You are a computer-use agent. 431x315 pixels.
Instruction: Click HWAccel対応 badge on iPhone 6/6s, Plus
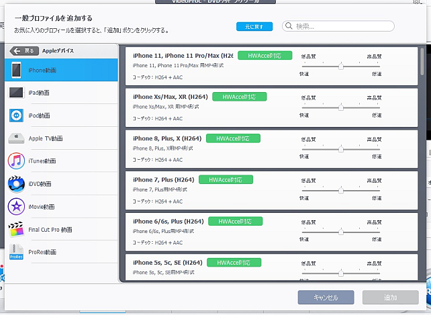click(235, 221)
